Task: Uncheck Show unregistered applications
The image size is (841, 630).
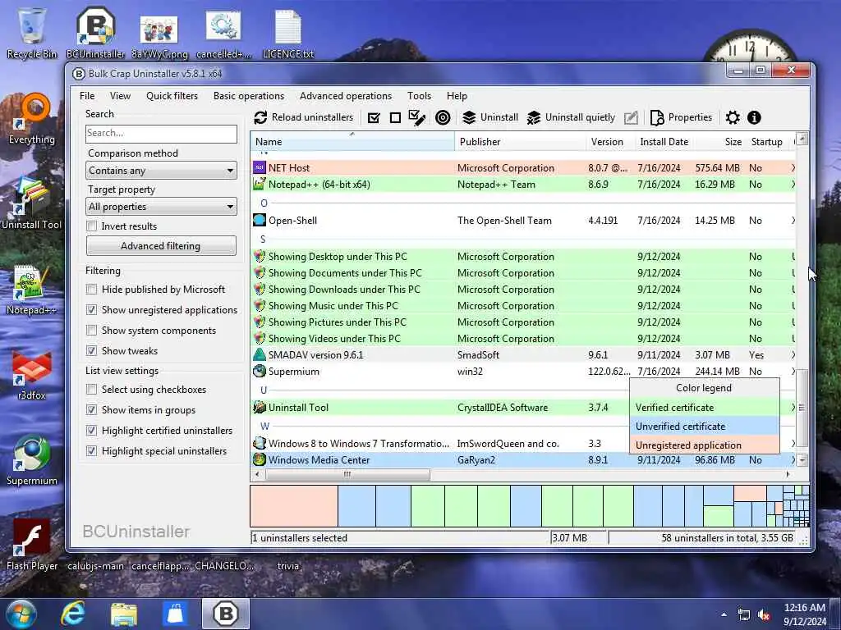Action: (92, 309)
